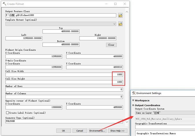195x136 pixels.
Task: Click the OK button
Action: [64, 131]
